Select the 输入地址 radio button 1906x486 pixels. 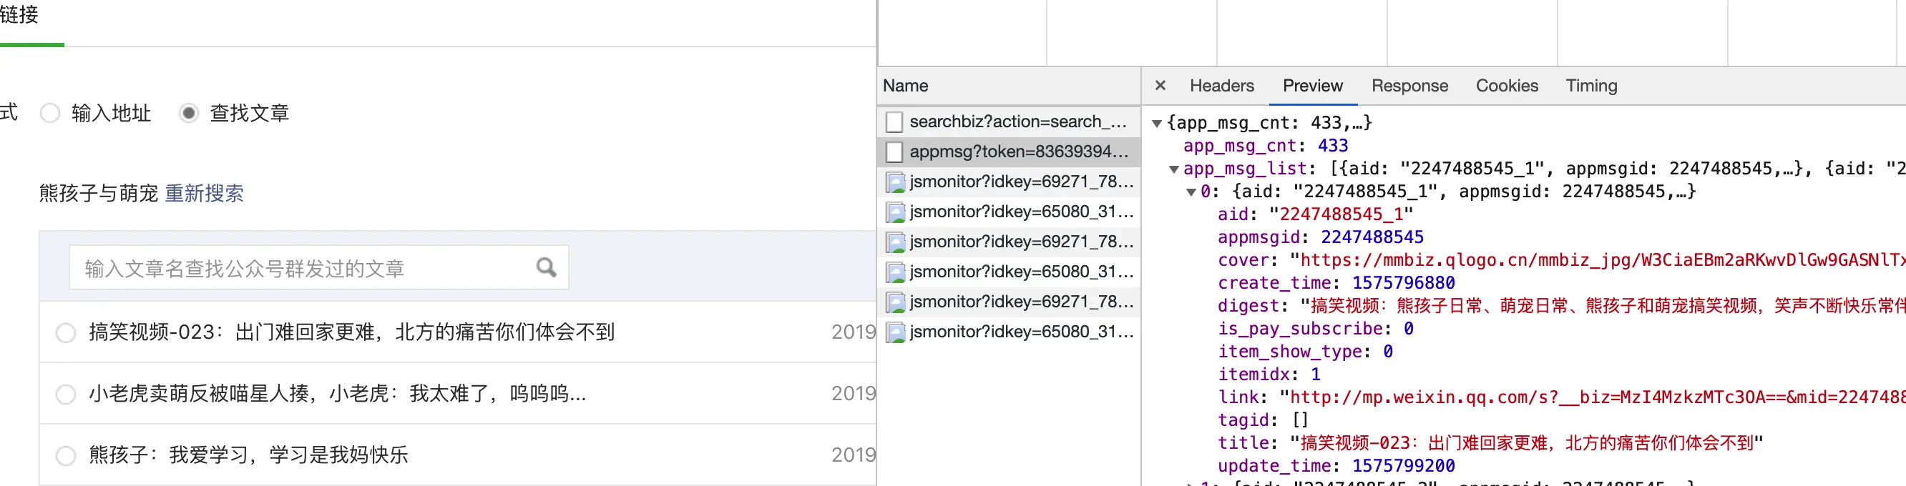click(50, 113)
